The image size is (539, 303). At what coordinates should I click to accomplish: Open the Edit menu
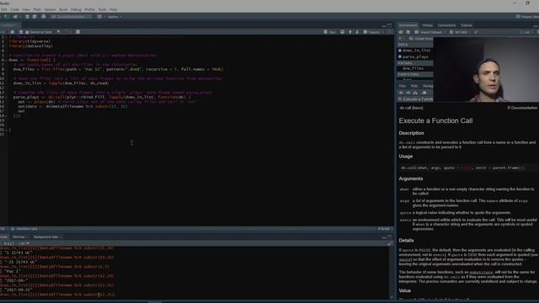[4, 9]
